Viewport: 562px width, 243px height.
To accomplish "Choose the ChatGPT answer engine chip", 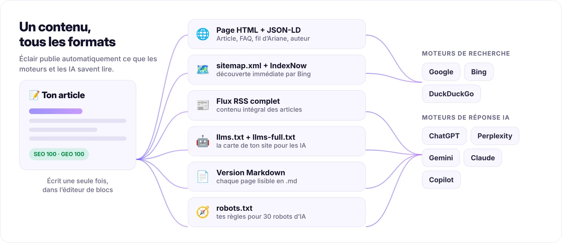I will [444, 136].
